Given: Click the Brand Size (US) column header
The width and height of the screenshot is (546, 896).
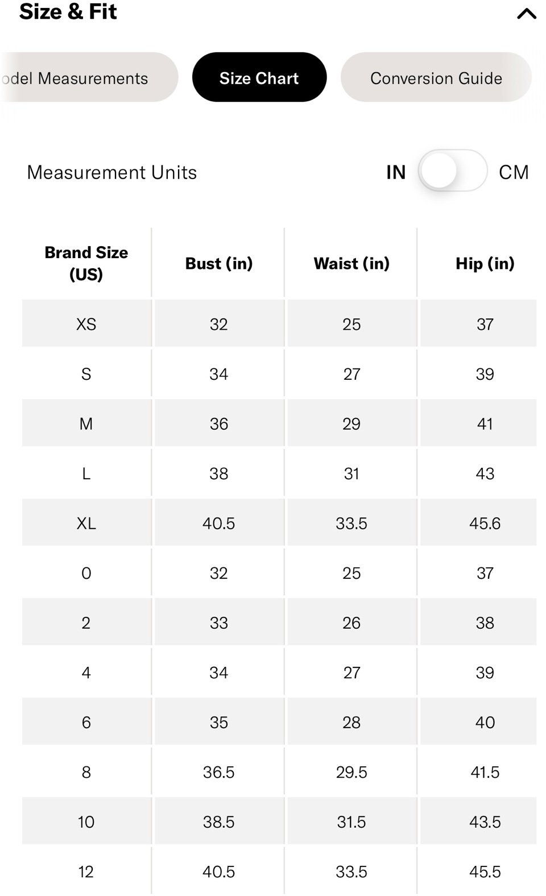Looking at the screenshot, I should (x=86, y=263).
